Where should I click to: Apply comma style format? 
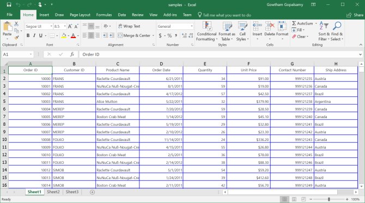[176, 35]
